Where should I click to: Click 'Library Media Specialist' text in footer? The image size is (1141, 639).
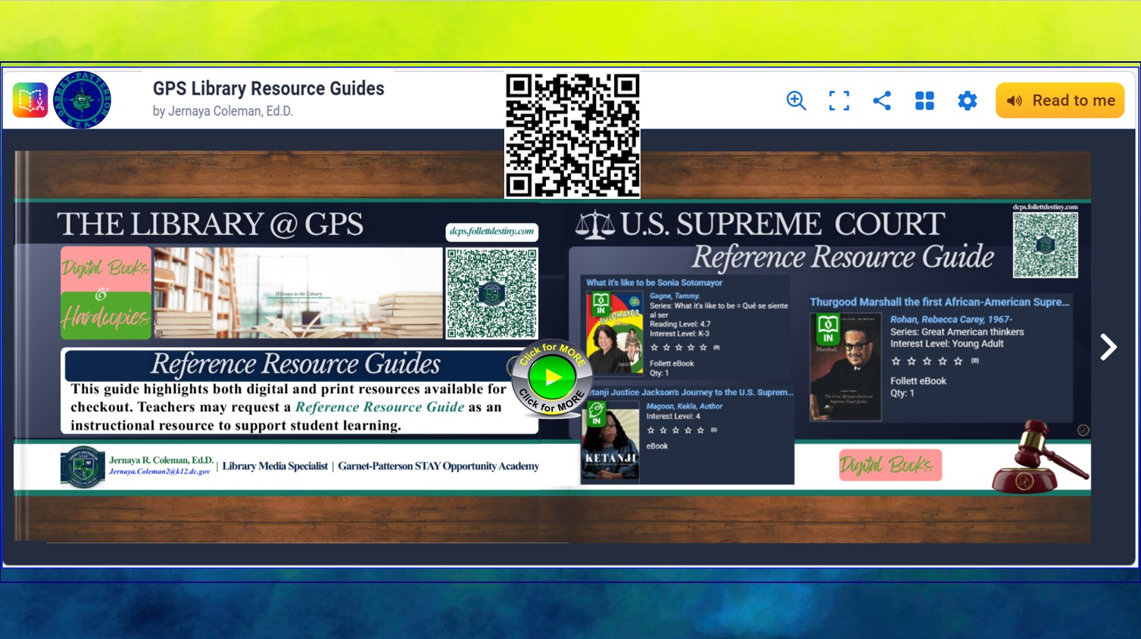(275, 466)
